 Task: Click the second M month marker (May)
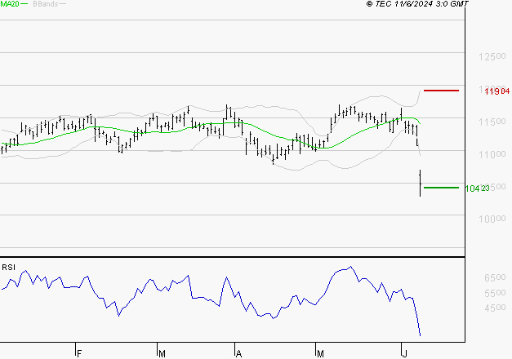click(x=320, y=353)
